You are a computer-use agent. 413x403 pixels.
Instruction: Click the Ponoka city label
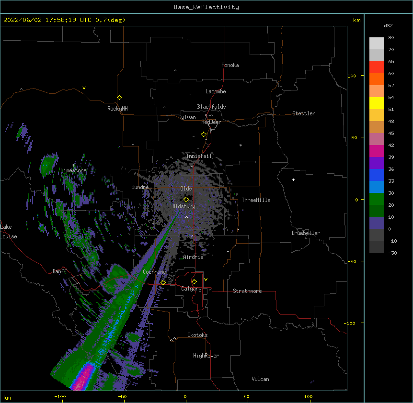click(230, 65)
